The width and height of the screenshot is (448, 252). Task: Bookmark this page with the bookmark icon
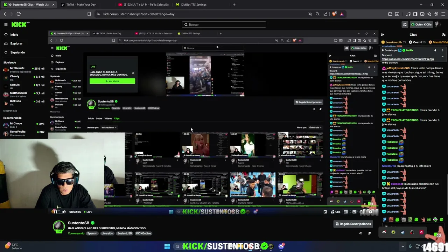[89, 14]
